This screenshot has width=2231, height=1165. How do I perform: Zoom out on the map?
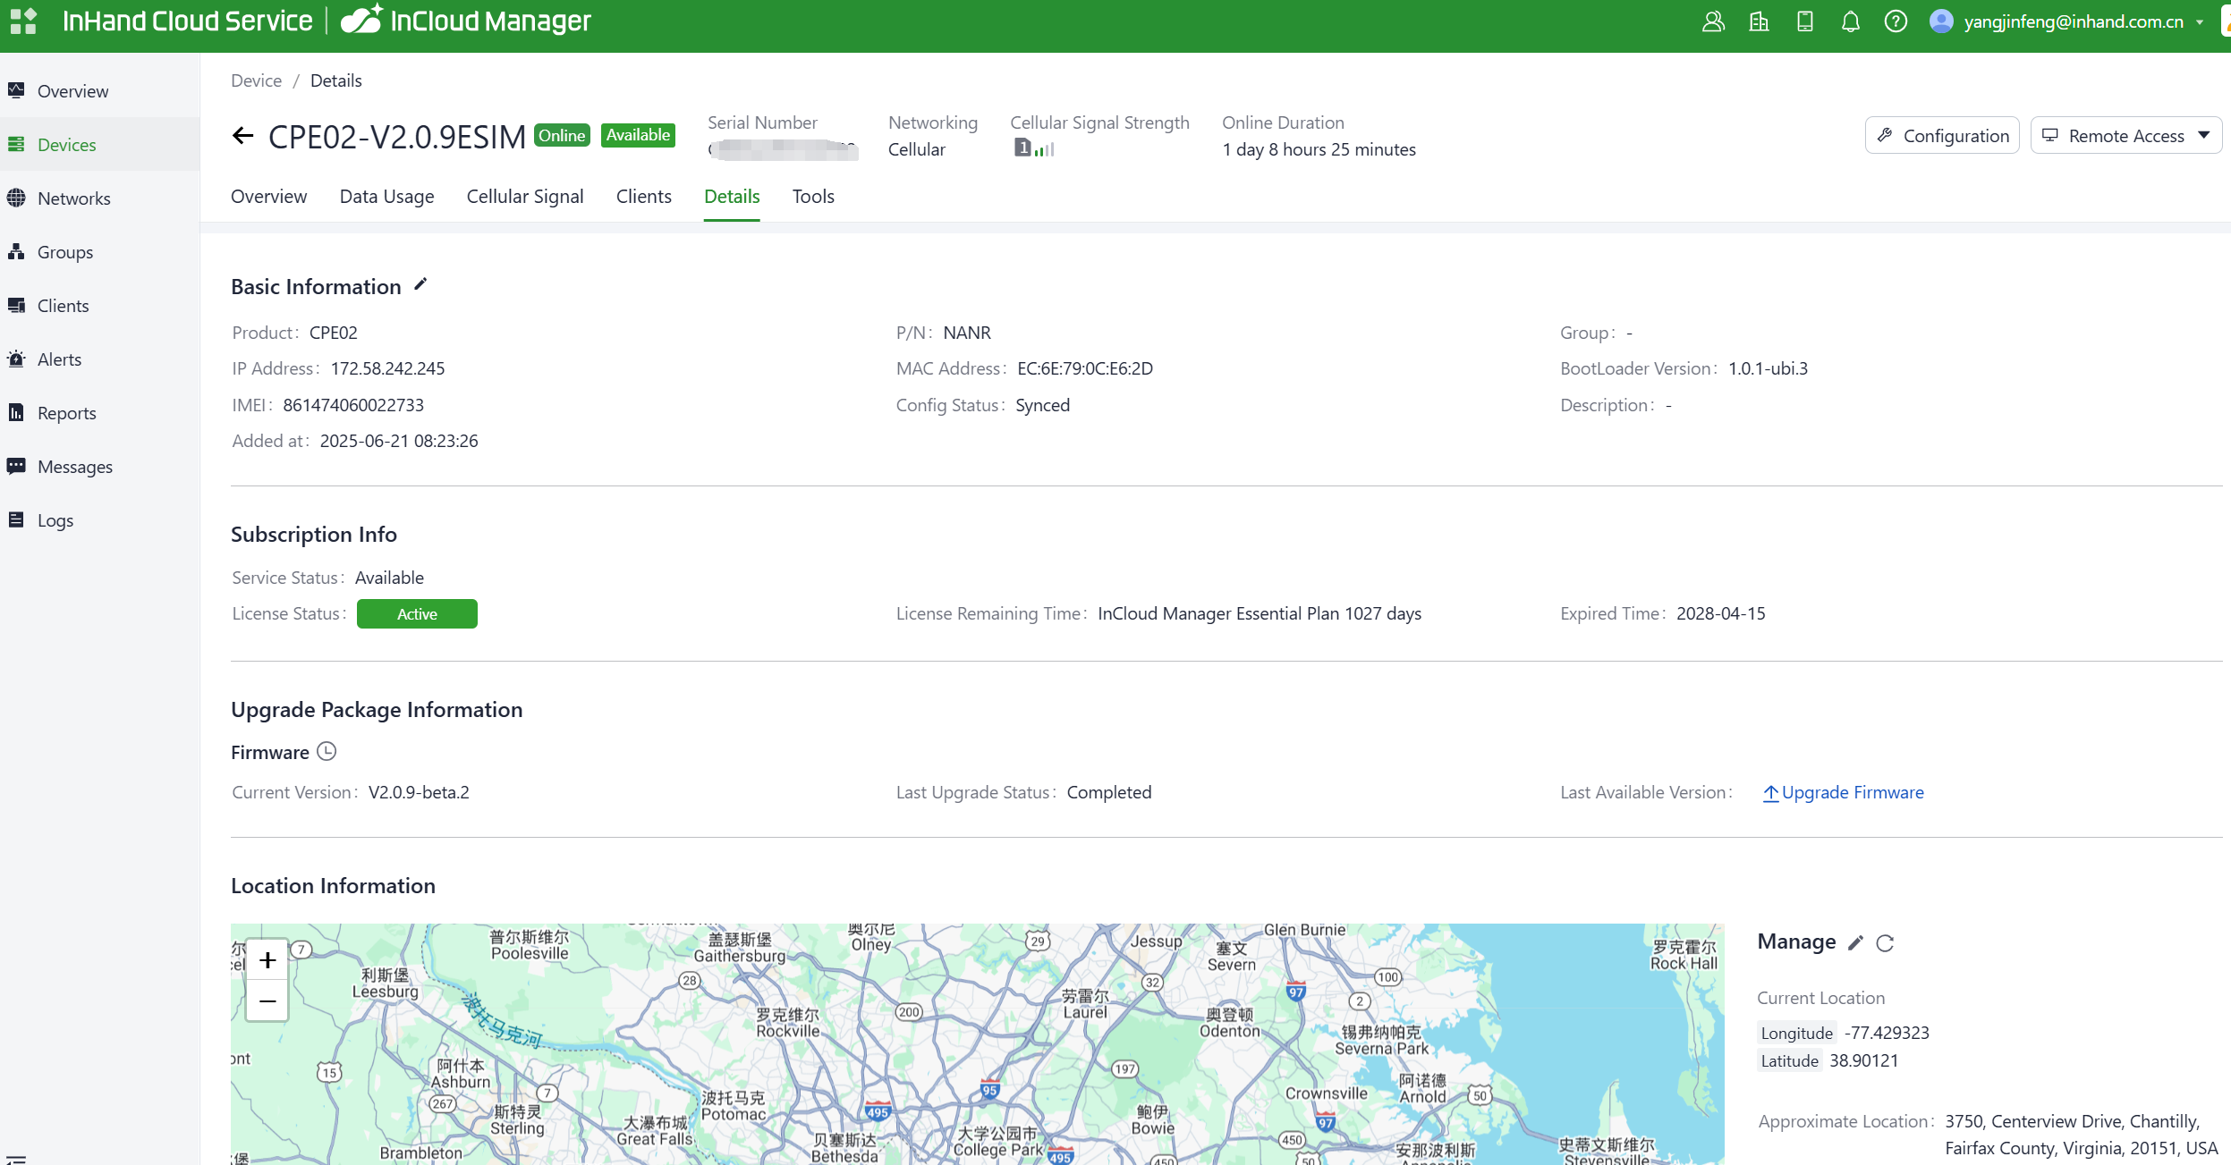[x=267, y=1000]
